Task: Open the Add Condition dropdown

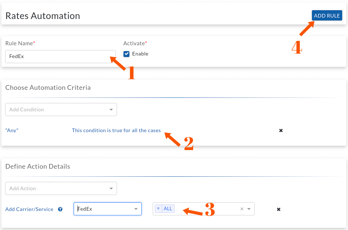Action: click(x=61, y=110)
